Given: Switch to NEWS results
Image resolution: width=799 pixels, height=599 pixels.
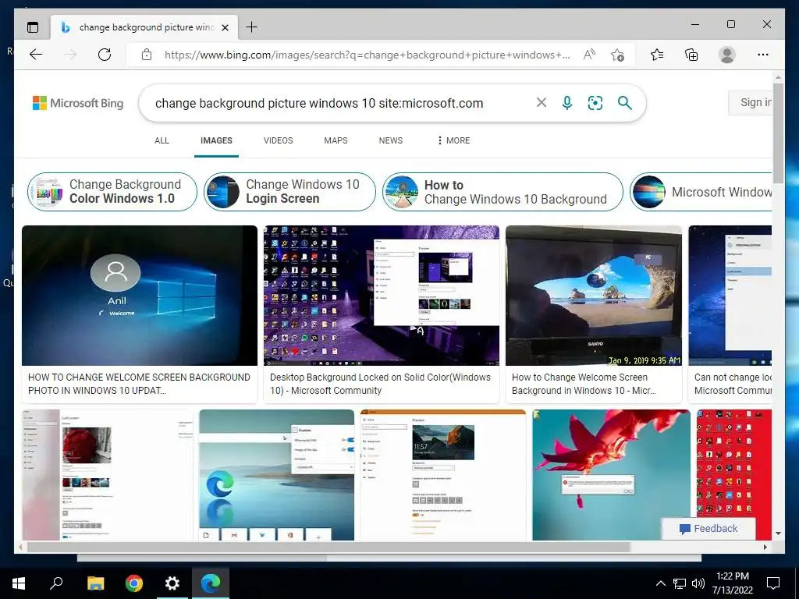Looking at the screenshot, I should (x=391, y=140).
